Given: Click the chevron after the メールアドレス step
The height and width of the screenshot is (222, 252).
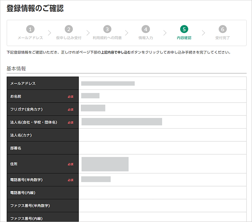Looking at the screenshot, I should 49,33.
